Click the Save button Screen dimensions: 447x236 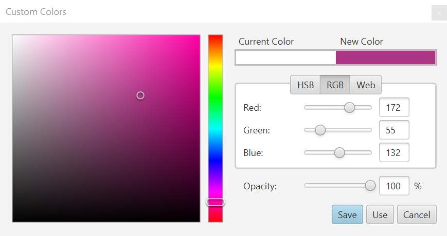347,214
